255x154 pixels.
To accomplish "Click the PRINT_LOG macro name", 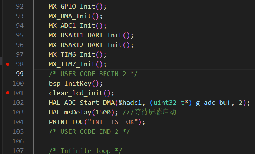I will [66, 122].
